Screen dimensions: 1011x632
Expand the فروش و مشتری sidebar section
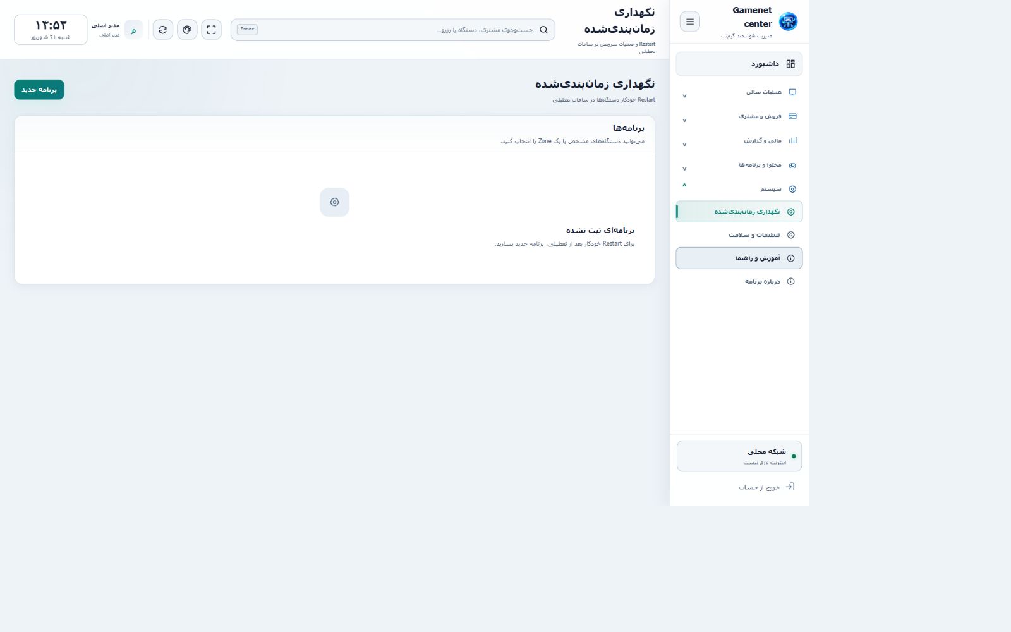(739, 116)
